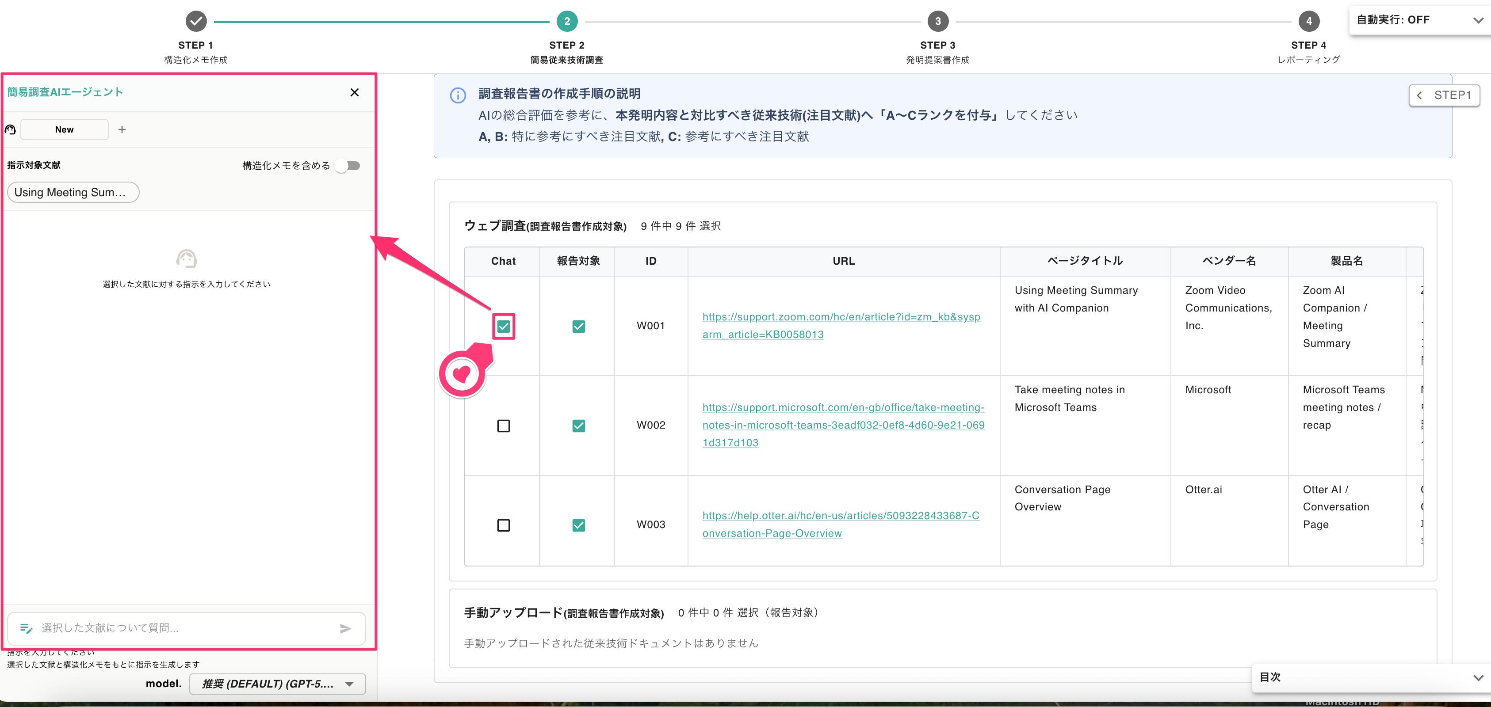This screenshot has height=707, width=1491.
Task: Click the URL column header
Action: click(843, 262)
